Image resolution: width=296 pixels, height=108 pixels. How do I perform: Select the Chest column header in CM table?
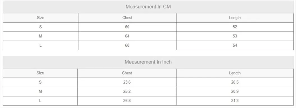(127, 18)
